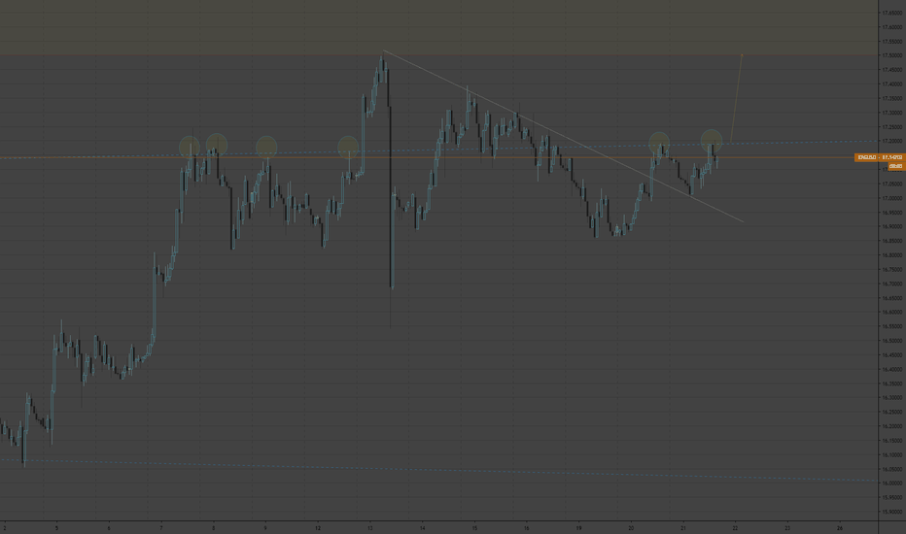This screenshot has height=534, width=906.
Task: Select the 17.50000 price axis label
Action: (892, 55)
